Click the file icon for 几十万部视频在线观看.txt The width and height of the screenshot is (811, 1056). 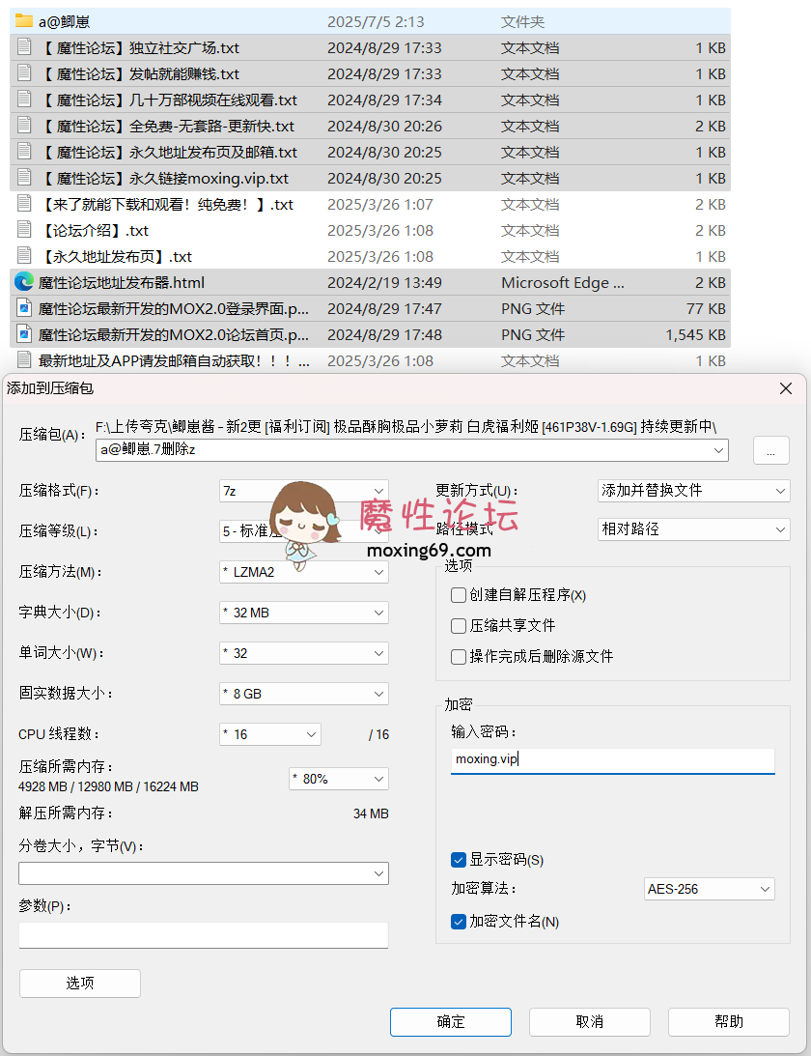coord(24,100)
